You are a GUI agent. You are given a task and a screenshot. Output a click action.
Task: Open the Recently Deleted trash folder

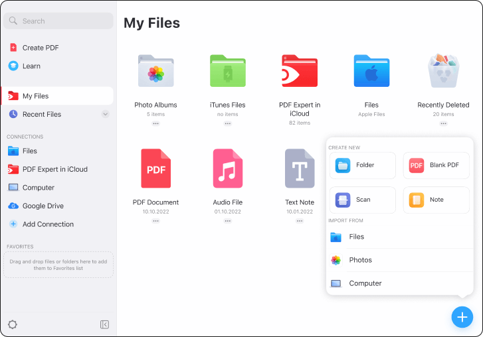tap(443, 72)
